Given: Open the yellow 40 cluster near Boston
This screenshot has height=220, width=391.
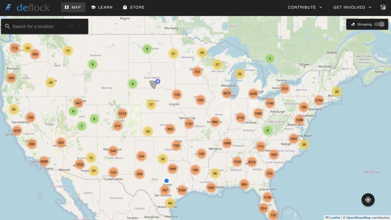Looking at the screenshot, I should coord(336,92).
